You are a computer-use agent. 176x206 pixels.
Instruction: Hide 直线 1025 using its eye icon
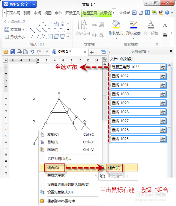click(x=163, y=139)
